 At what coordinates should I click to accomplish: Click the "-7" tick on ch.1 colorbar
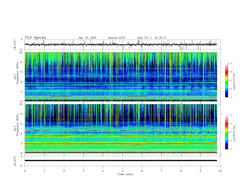point(231,97)
